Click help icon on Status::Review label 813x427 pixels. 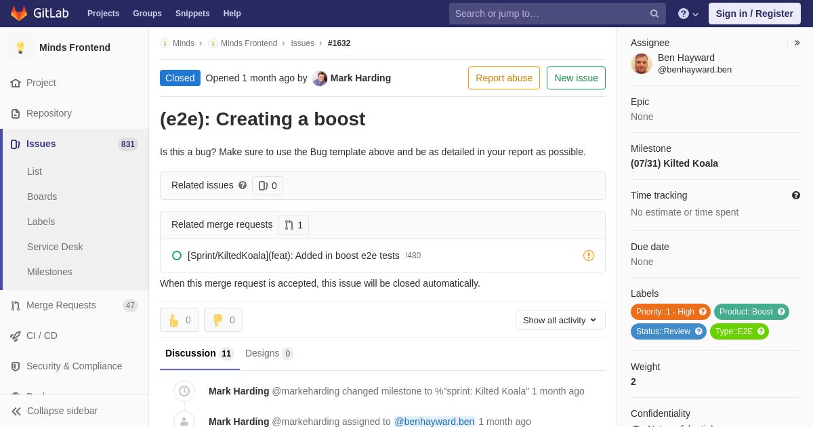click(x=699, y=331)
